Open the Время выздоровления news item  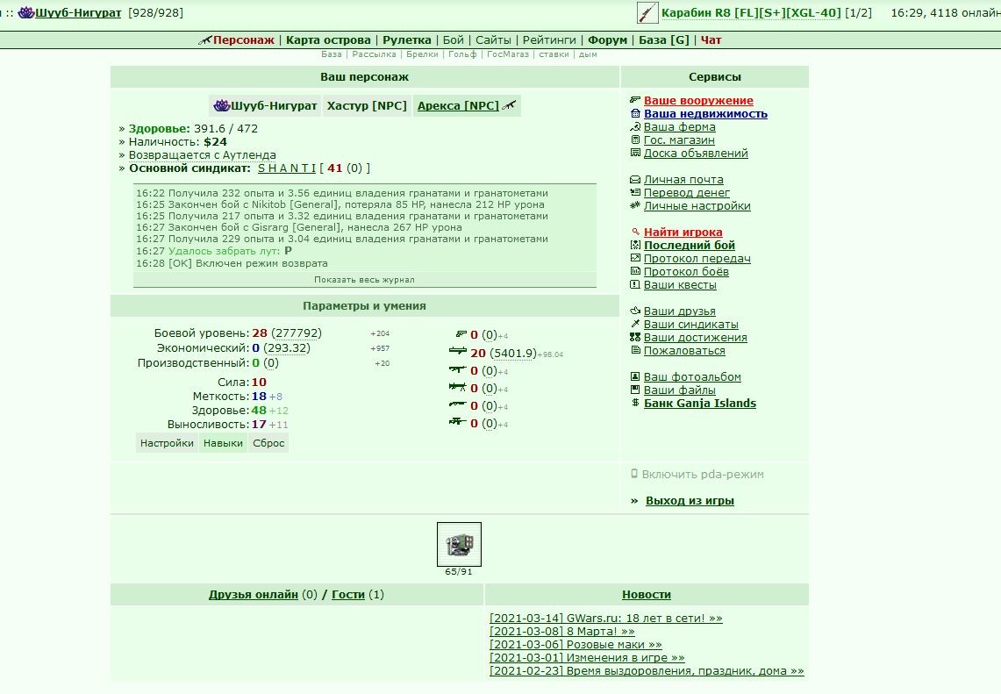pyautogui.click(x=647, y=671)
